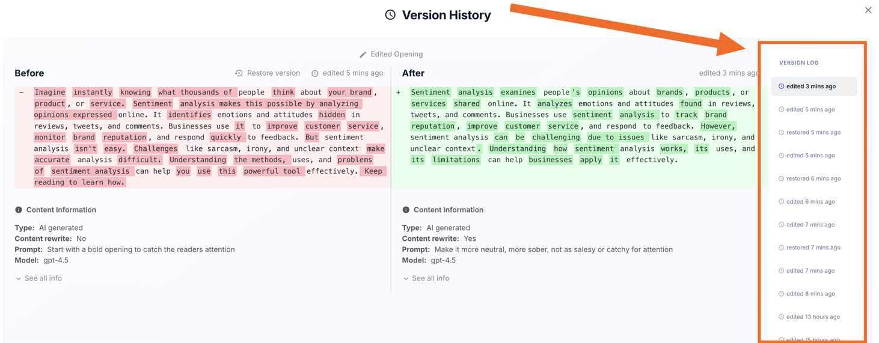879x343 pixels.
Task: Click 'Content rewrite: No' in the Before pane
Action: pos(51,238)
